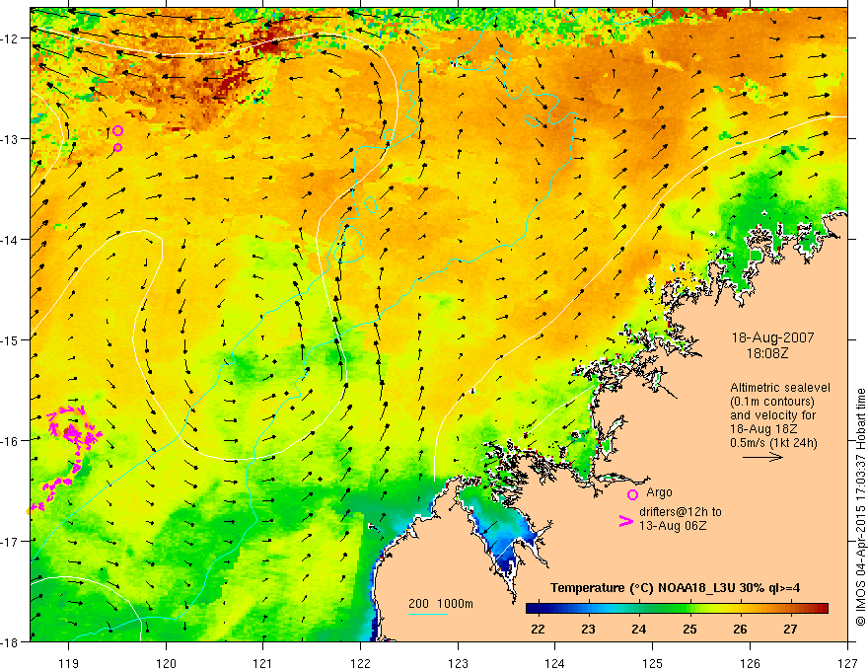Click color bar tick label 24
Viewport: 868px width, 671px height.
point(639,629)
